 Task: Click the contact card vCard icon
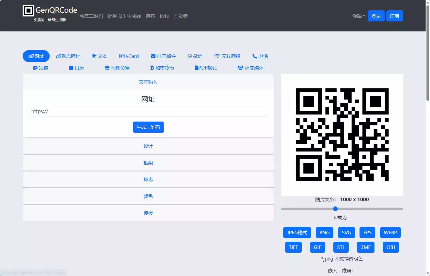click(x=122, y=56)
